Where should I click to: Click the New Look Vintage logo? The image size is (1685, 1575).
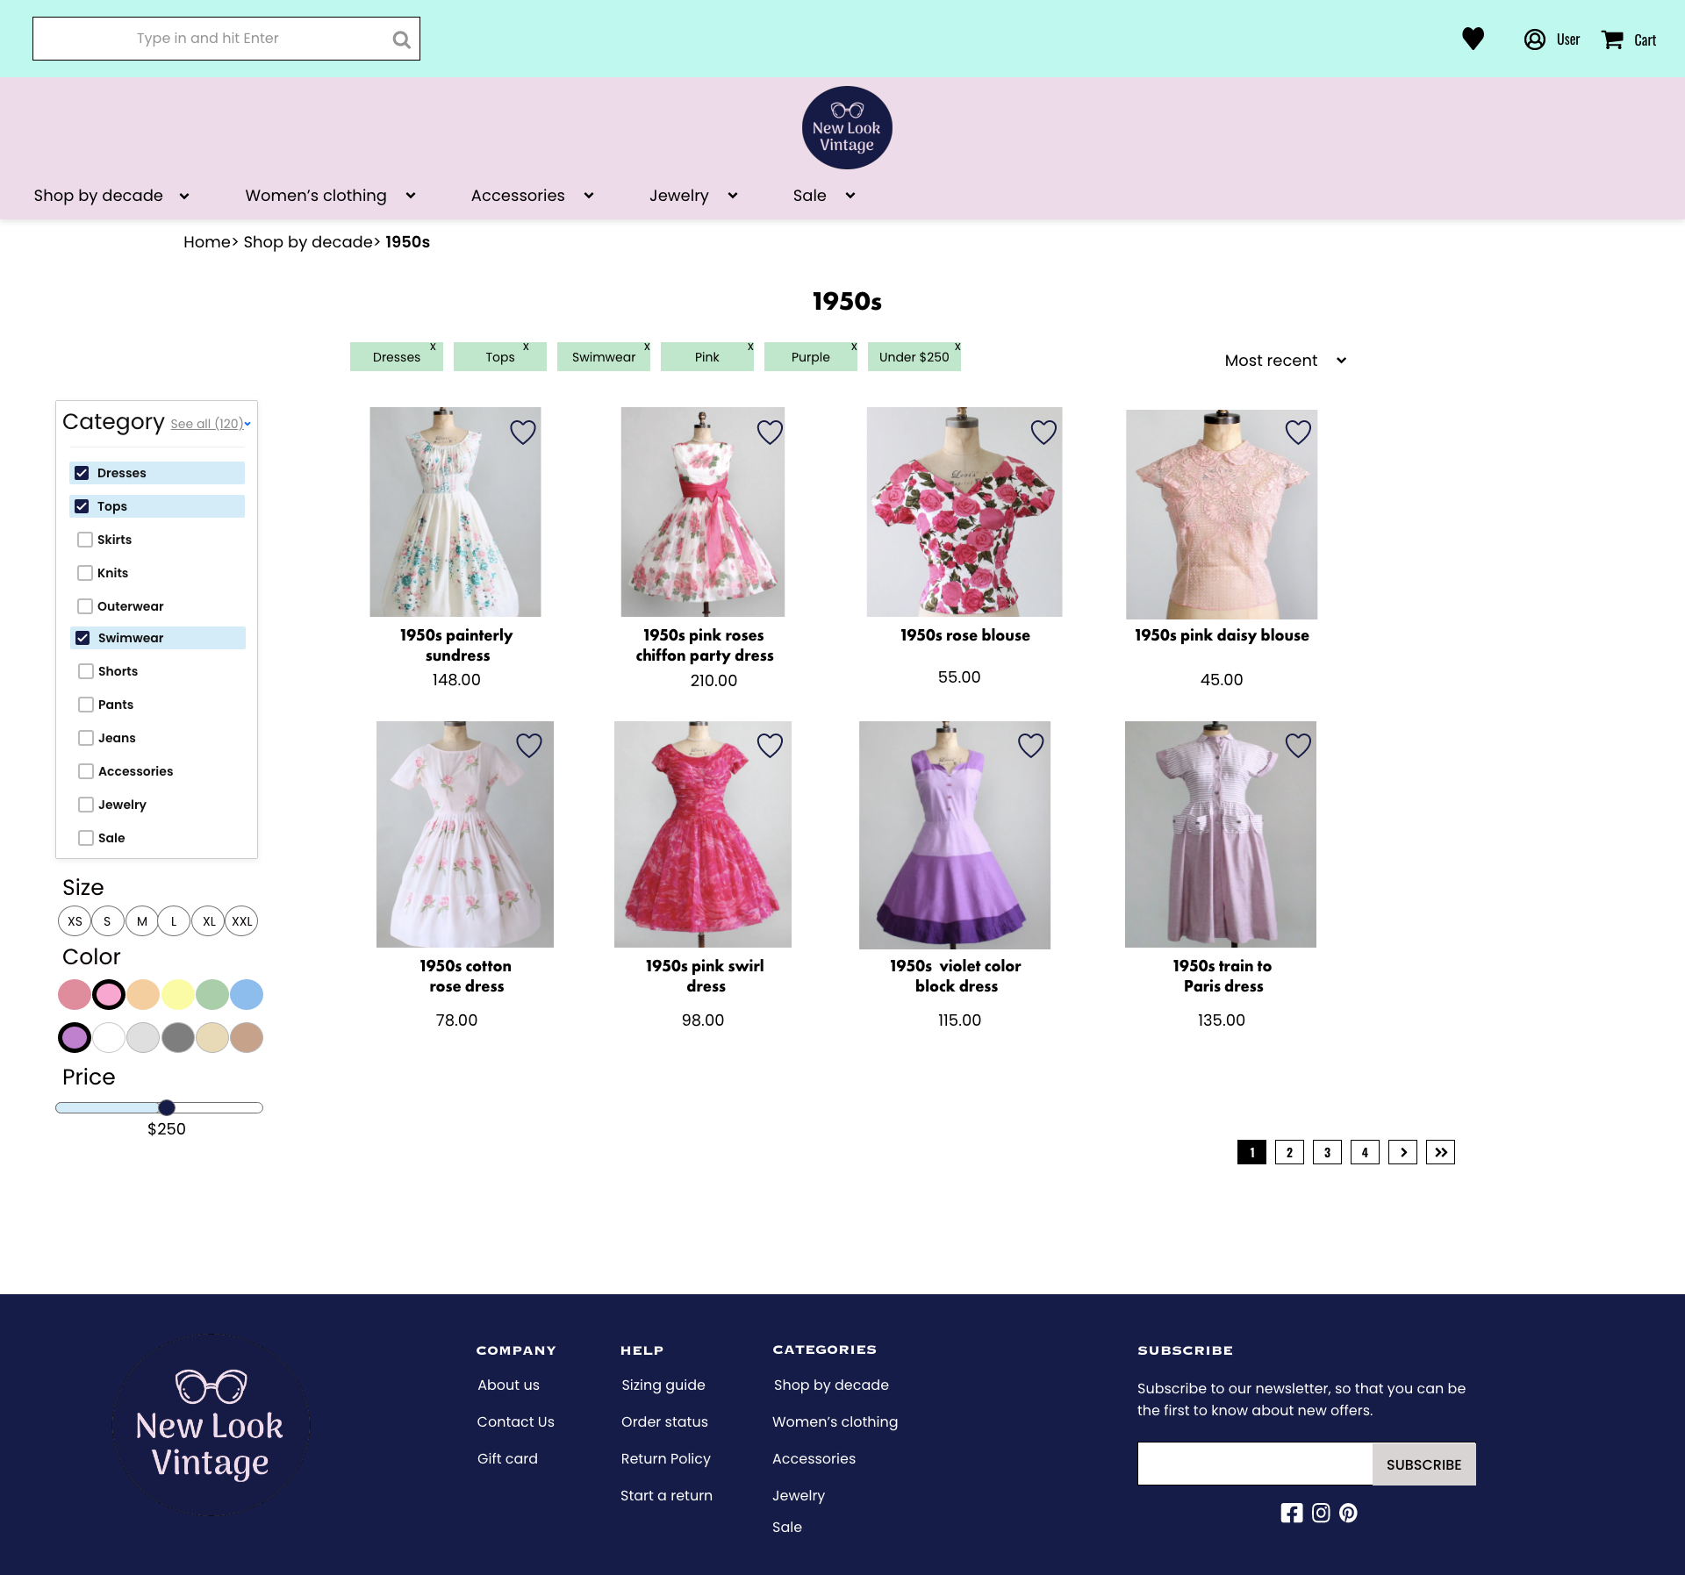(x=846, y=126)
